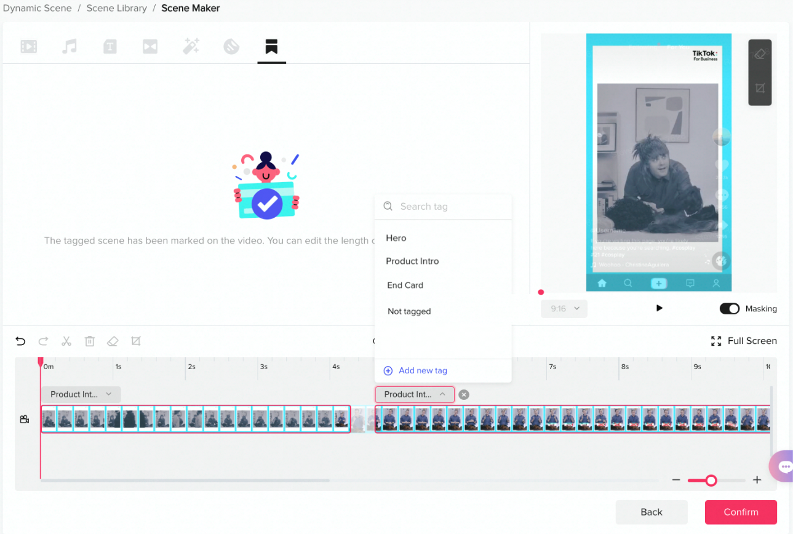Select the scissors Cut tool

66,341
